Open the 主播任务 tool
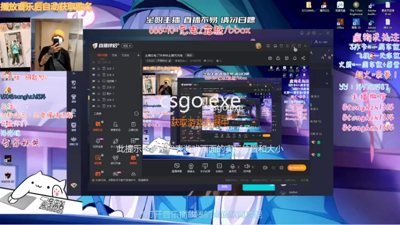400x225 pixels. (133, 126)
